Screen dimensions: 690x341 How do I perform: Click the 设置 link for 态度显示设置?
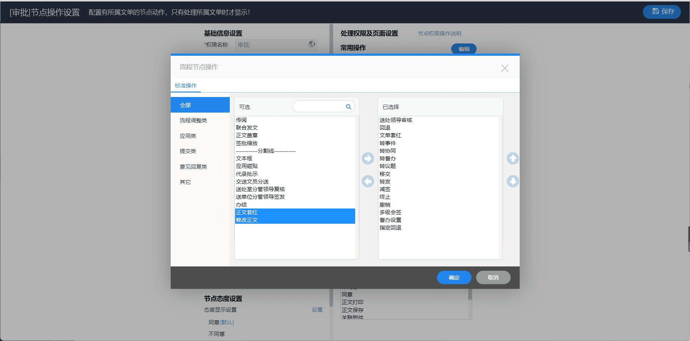coord(317,310)
